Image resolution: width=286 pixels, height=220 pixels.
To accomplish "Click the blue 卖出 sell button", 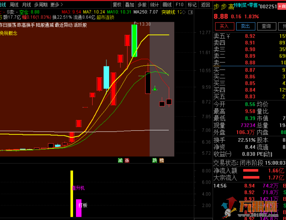I will pyautogui.click(x=246, y=26).
